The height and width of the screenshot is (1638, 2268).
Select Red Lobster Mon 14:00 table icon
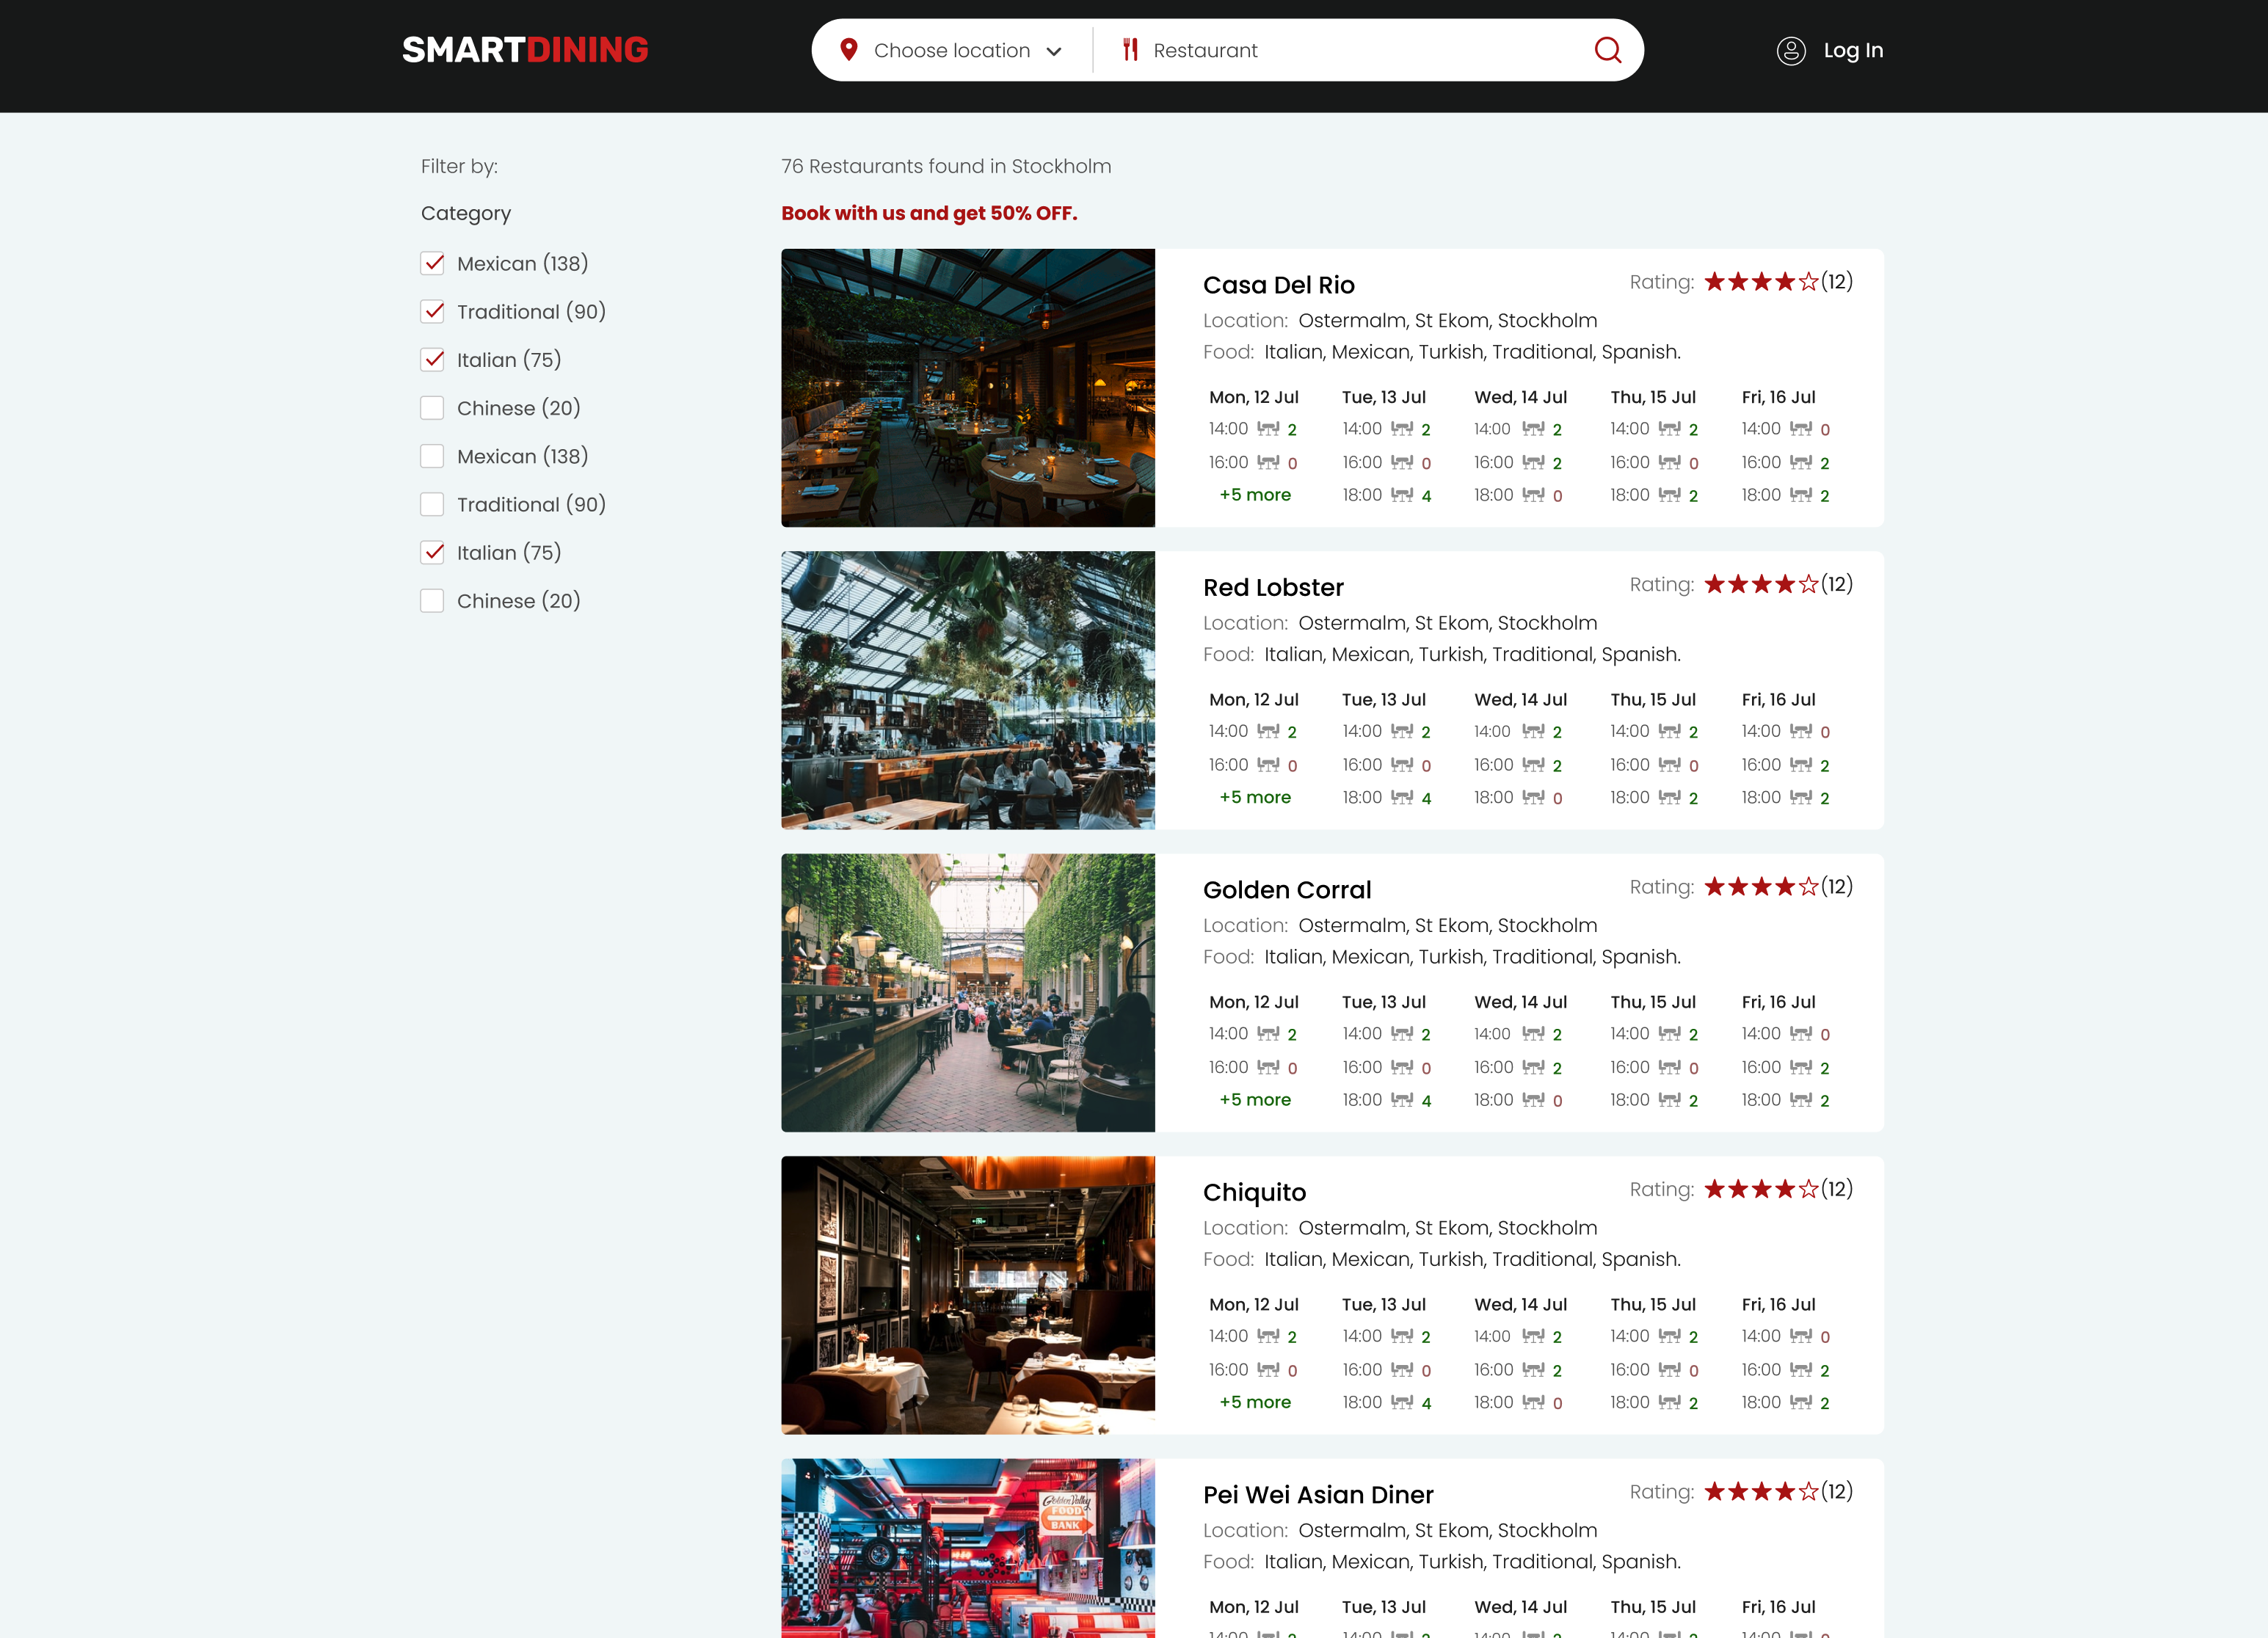tap(1268, 731)
